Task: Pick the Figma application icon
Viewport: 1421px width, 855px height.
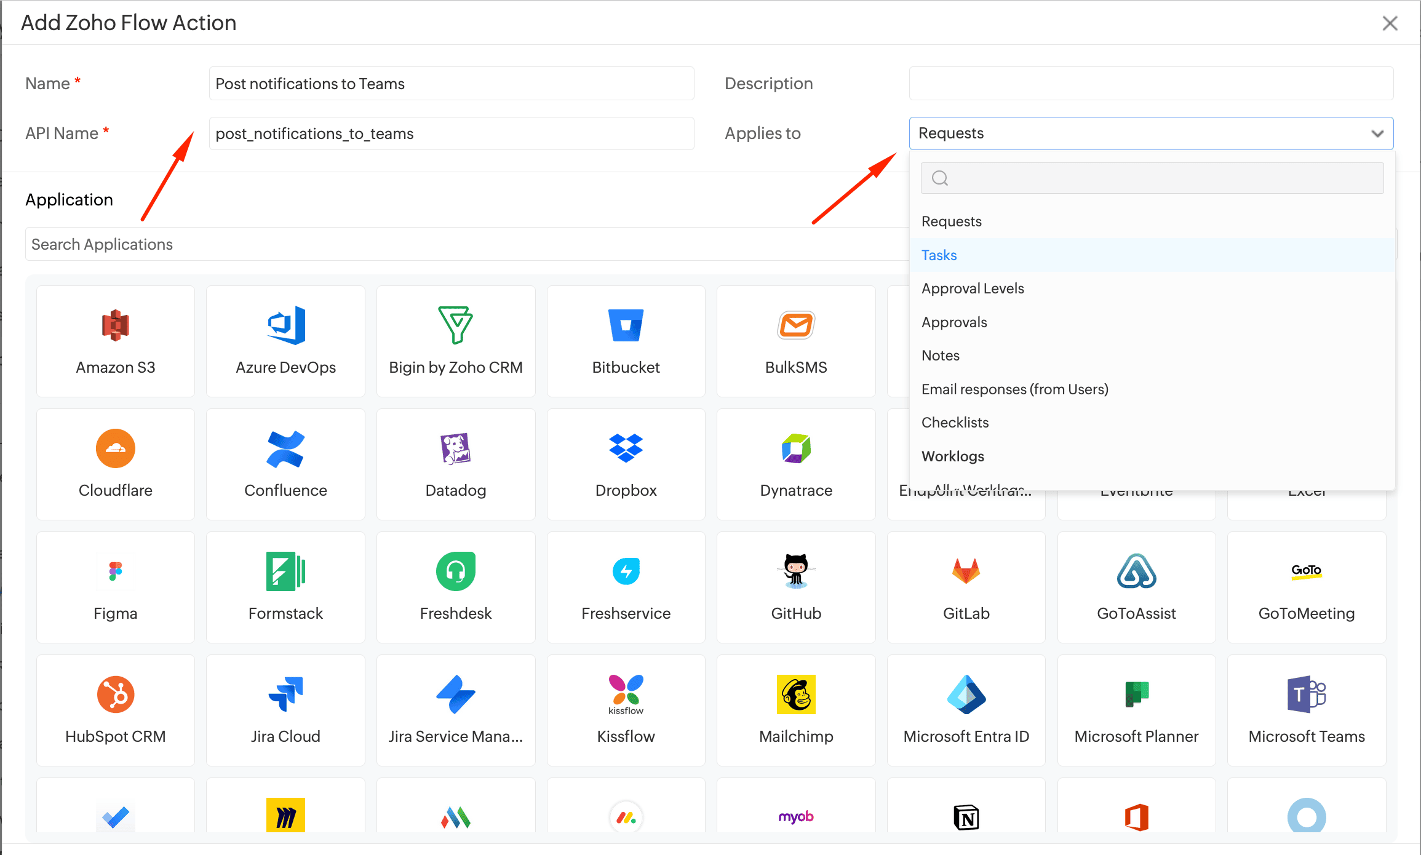Action: [115, 571]
